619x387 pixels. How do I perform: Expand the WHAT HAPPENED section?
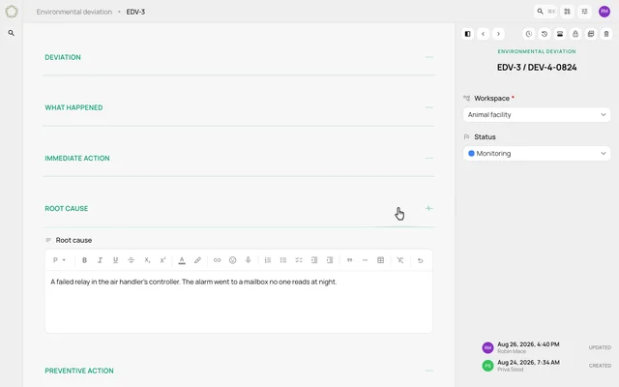point(429,107)
